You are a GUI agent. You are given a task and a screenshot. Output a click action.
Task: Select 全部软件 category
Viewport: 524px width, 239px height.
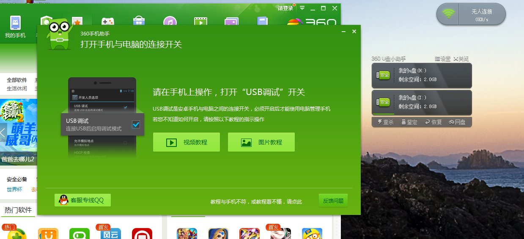[x=17, y=80]
